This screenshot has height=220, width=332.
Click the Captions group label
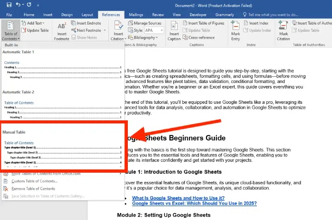click(196, 45)
